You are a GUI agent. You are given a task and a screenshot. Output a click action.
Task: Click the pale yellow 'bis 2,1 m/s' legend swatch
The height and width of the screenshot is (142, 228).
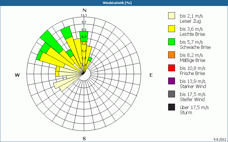click(172, 16)
